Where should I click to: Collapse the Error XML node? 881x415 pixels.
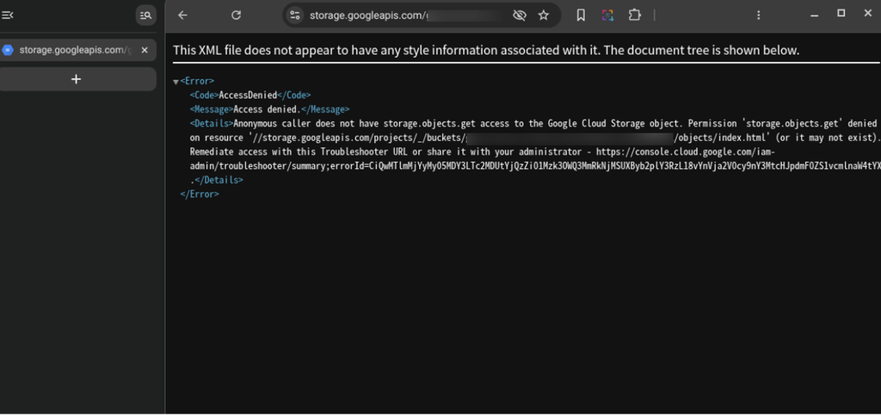coord(176,82)
